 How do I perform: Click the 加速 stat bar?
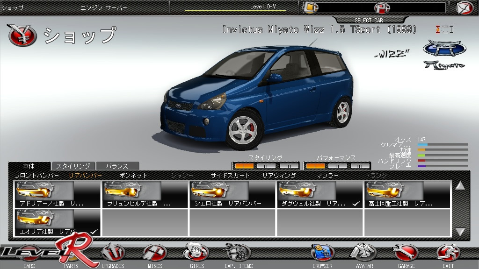tap(443, 150)
